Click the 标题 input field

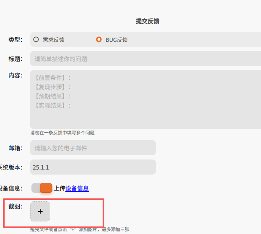coord(145,59)
